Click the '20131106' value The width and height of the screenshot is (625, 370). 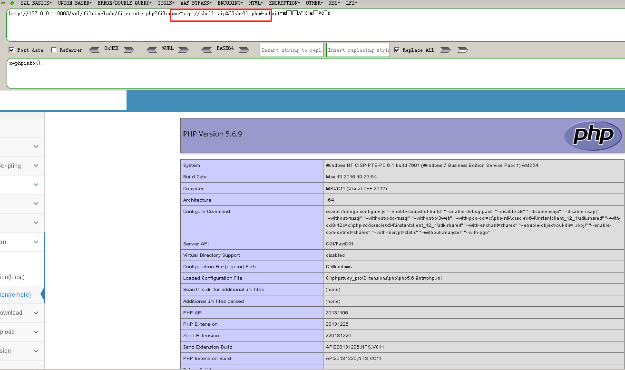click(x=337, y=313)
